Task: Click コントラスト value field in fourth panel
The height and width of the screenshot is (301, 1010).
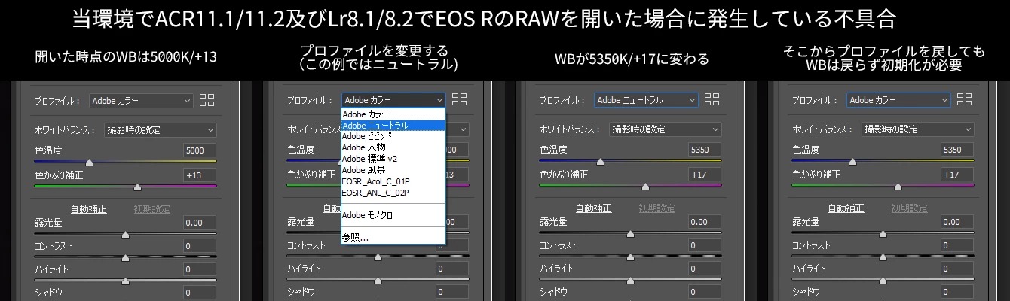Action: pyautogui.click(x=956, y=246)
